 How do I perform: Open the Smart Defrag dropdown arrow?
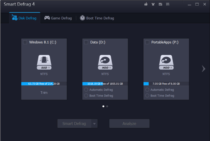(94, 124)
